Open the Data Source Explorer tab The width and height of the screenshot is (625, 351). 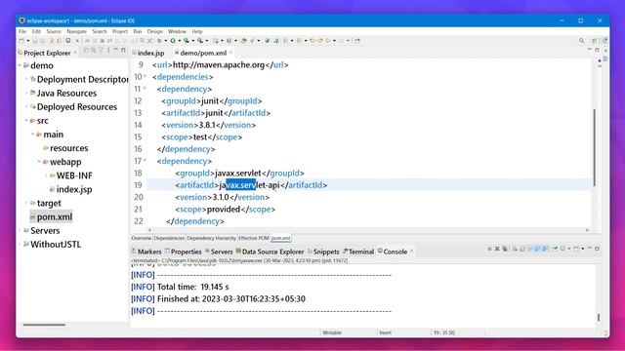270,252
